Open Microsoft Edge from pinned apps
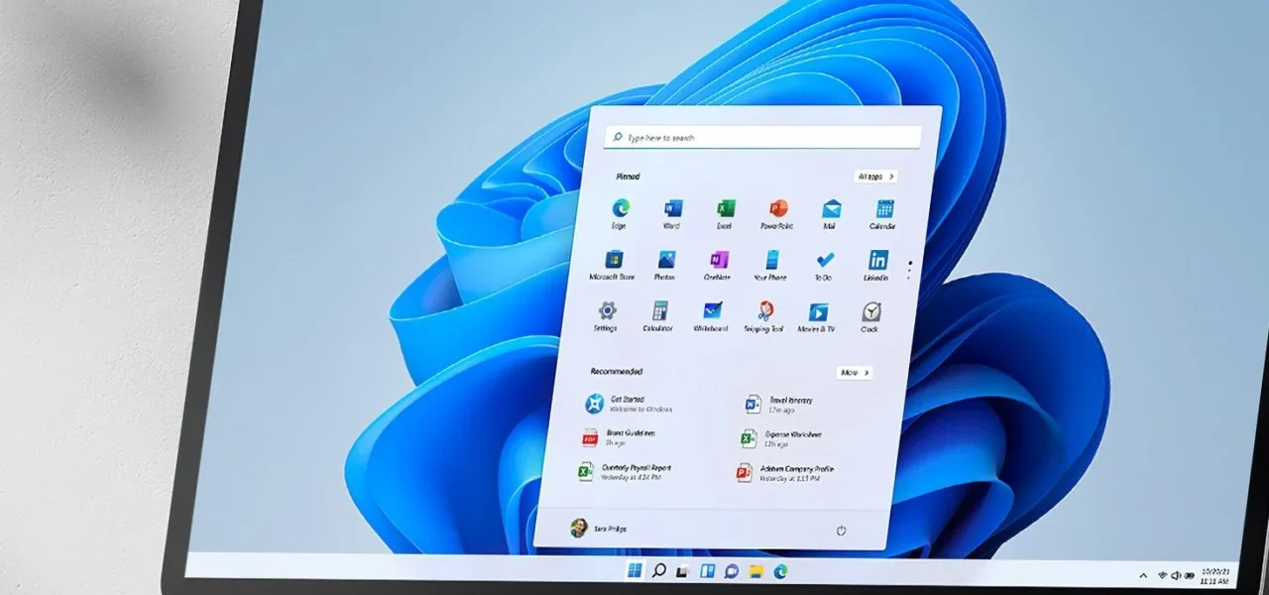Image resolution: width=1269 pixels, height=595 pixels. click(620, 210)
